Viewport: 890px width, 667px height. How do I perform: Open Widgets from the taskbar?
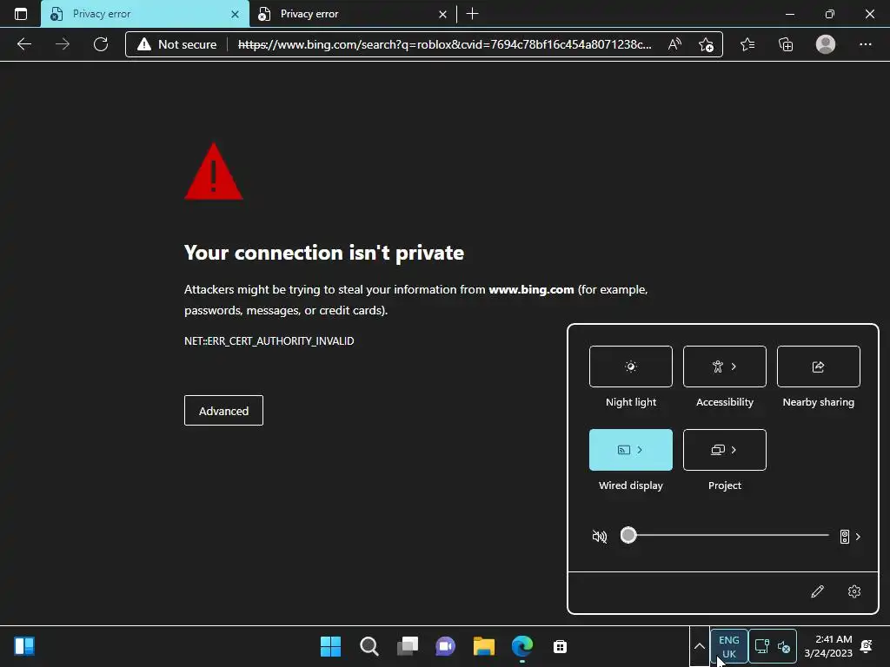tap(24, 646)
